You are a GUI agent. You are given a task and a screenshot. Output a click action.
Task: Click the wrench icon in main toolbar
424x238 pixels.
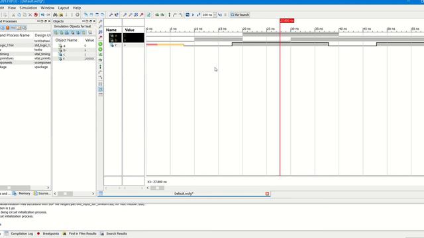(x=111, y=15)
